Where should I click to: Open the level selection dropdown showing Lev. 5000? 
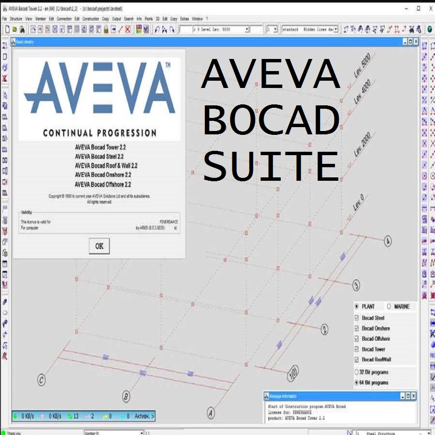246,29
